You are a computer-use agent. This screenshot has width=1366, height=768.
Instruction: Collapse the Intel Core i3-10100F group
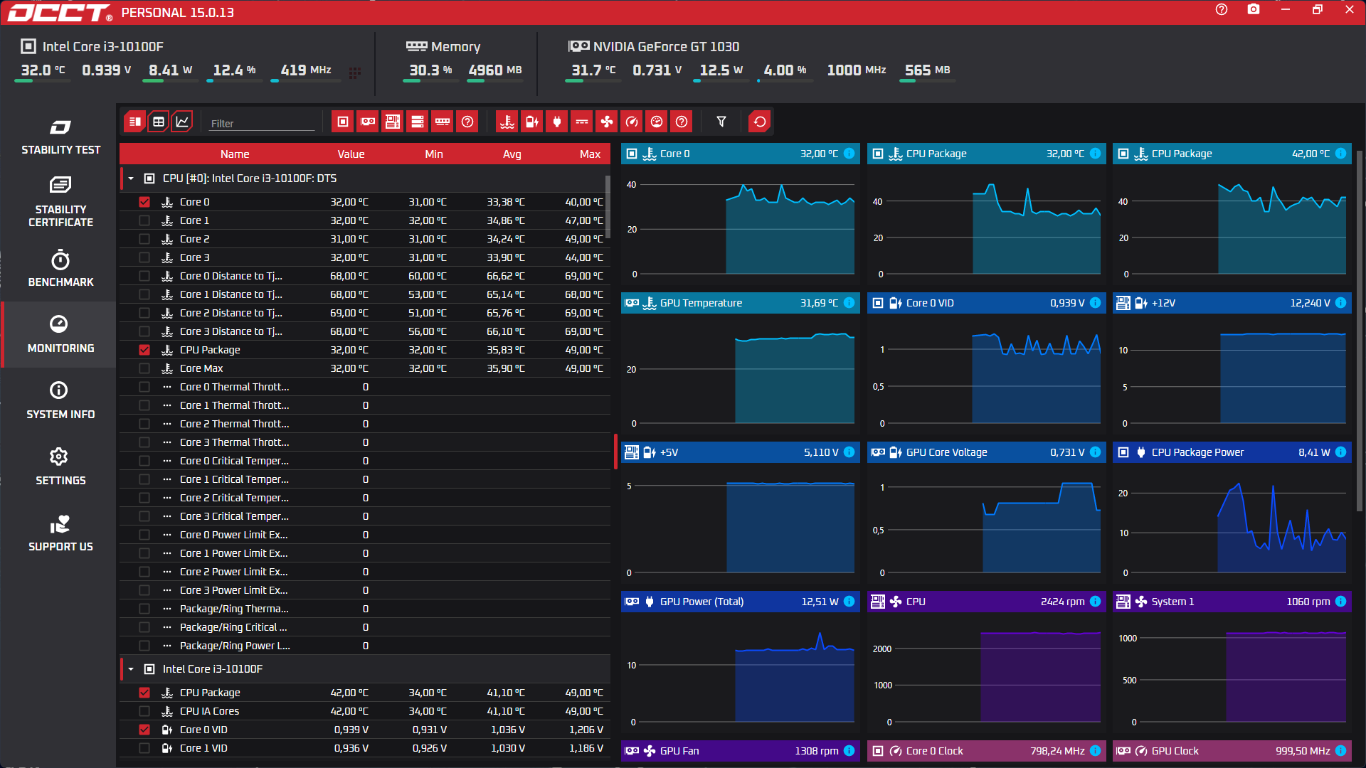131,669
